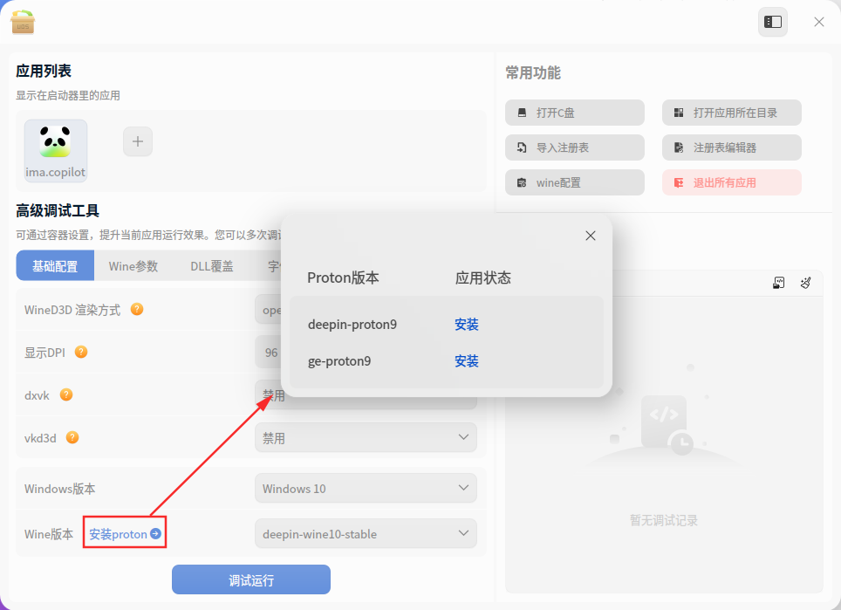Open C drive (打开C盘)

click(574, 113)
